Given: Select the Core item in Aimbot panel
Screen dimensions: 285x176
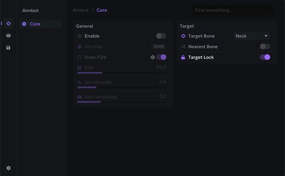Looking at the screenshot, I should click(41, 24).
